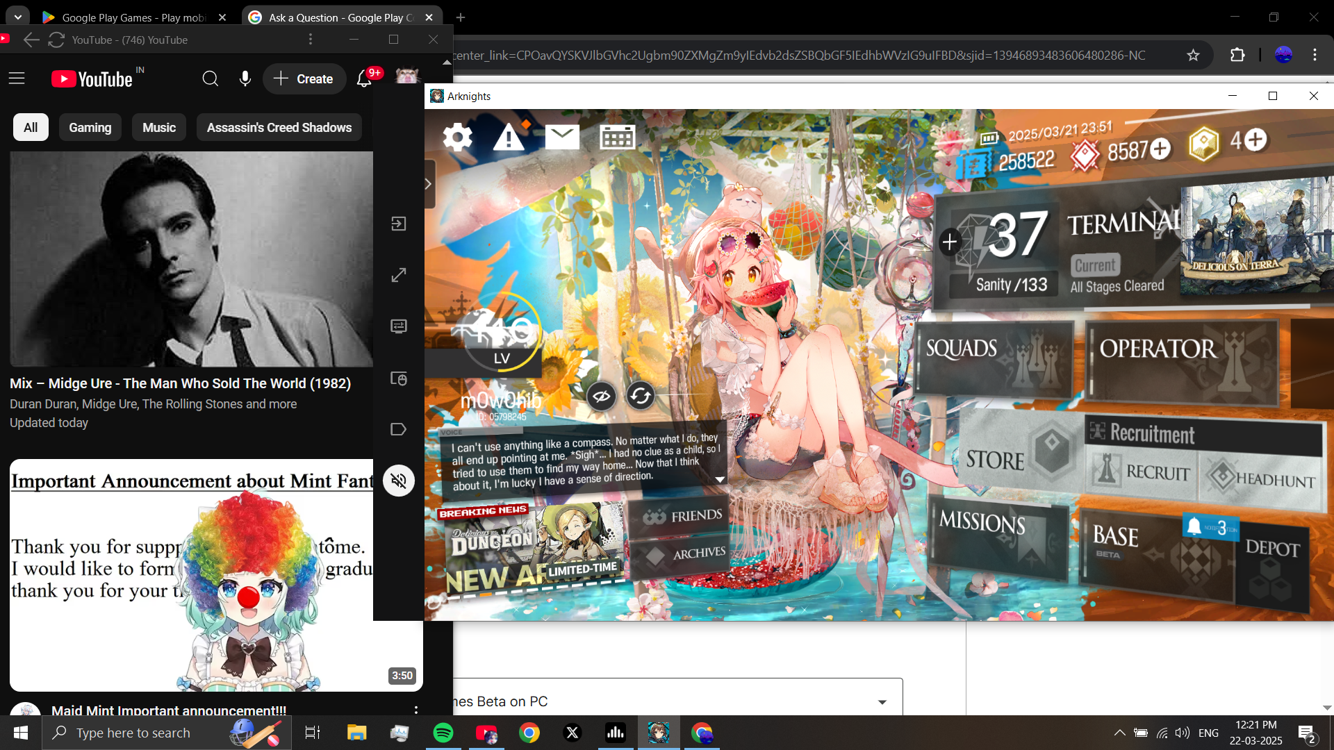Switch to Google Play Games tab
The width and height of the screenshot is (1334, 750).
tap(133, 17)
